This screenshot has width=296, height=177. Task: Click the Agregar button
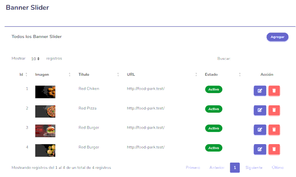(277, 37)
